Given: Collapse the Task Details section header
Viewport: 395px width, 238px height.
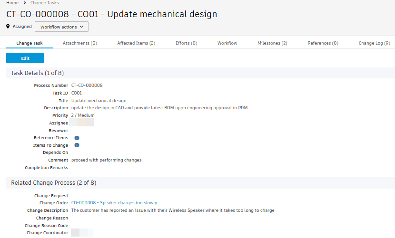Looking at the screenshot, I should pos(37,73).
